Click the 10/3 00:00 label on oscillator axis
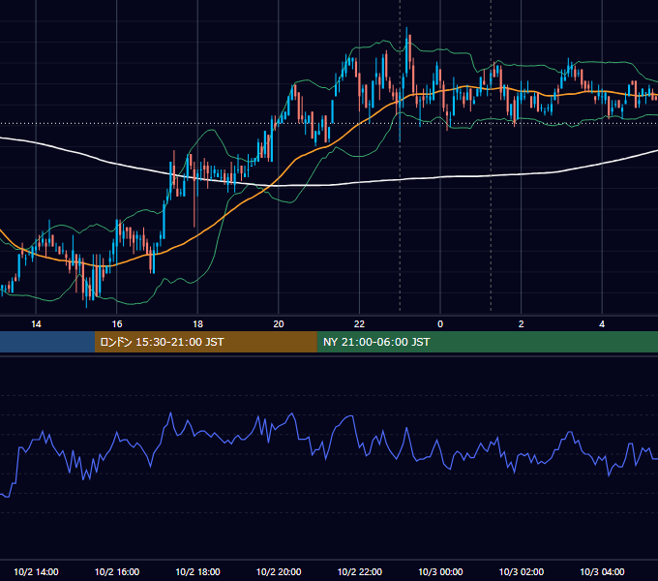This screenshot has height=581, width=658. (440, 571)
